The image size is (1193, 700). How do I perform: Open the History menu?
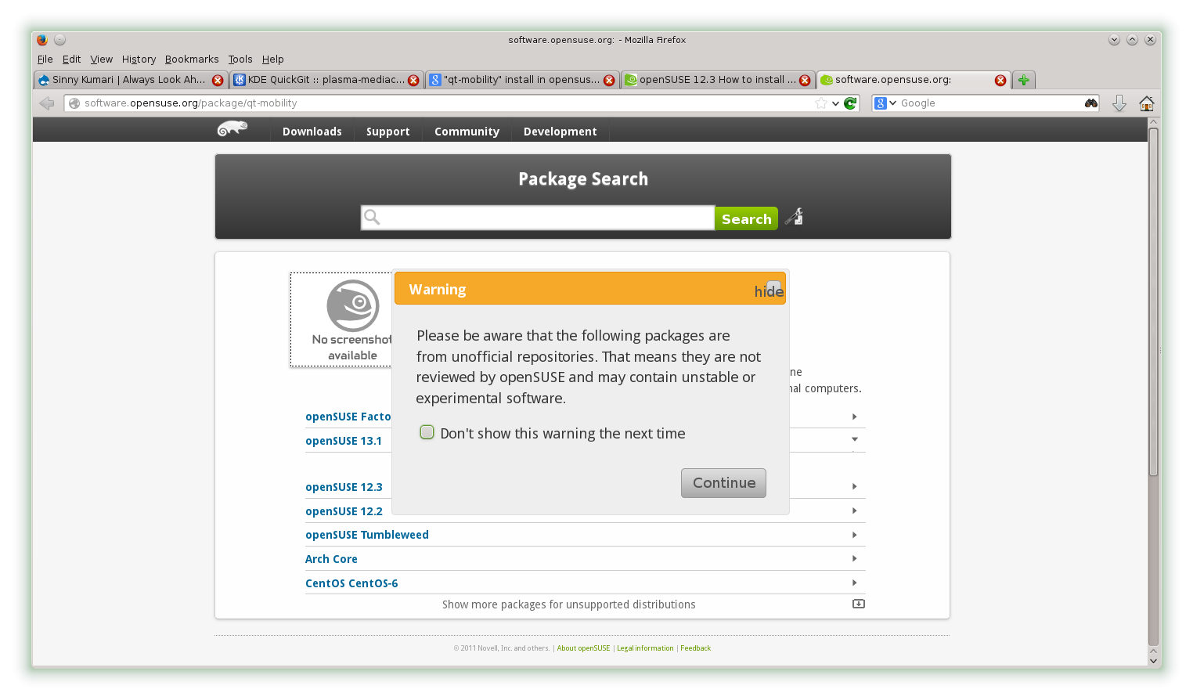click(139, 60)
